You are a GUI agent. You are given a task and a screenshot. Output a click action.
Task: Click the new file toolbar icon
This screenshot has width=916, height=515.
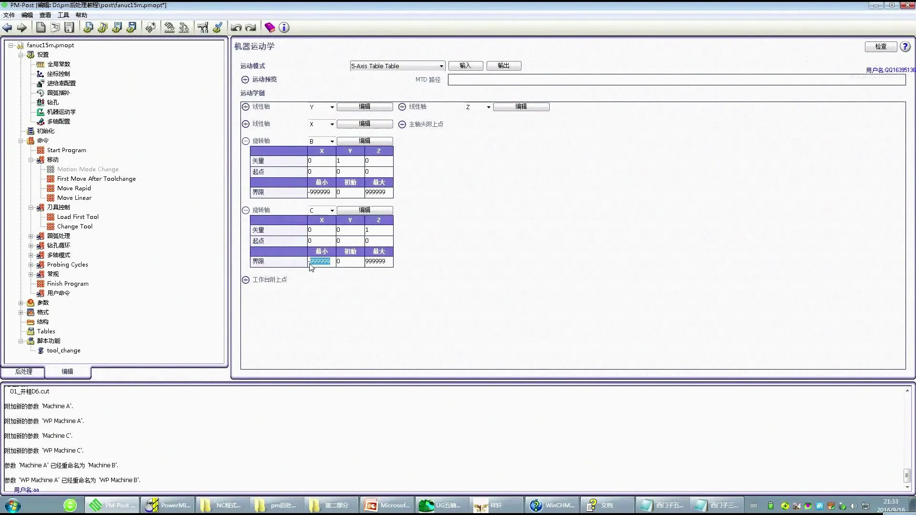click(x=41, y=28)
